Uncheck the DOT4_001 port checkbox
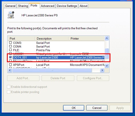Screen dimensions: 135x116 click(10, 57)
